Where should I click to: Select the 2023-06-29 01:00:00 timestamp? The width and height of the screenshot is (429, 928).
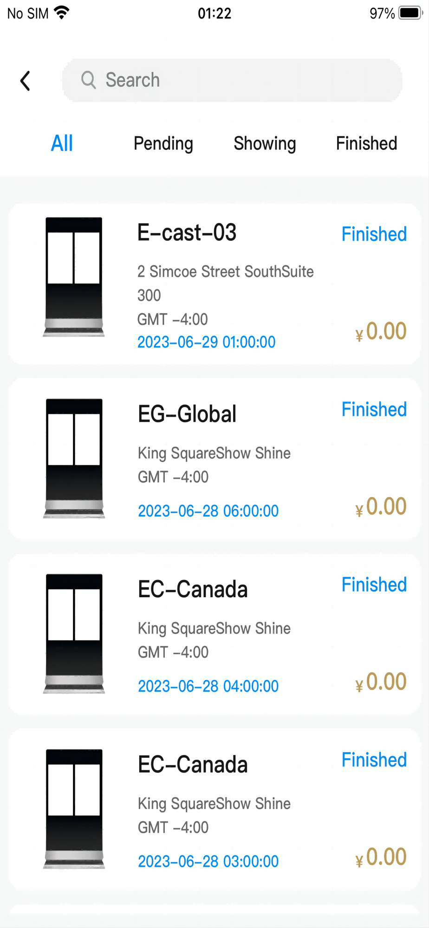207,342
